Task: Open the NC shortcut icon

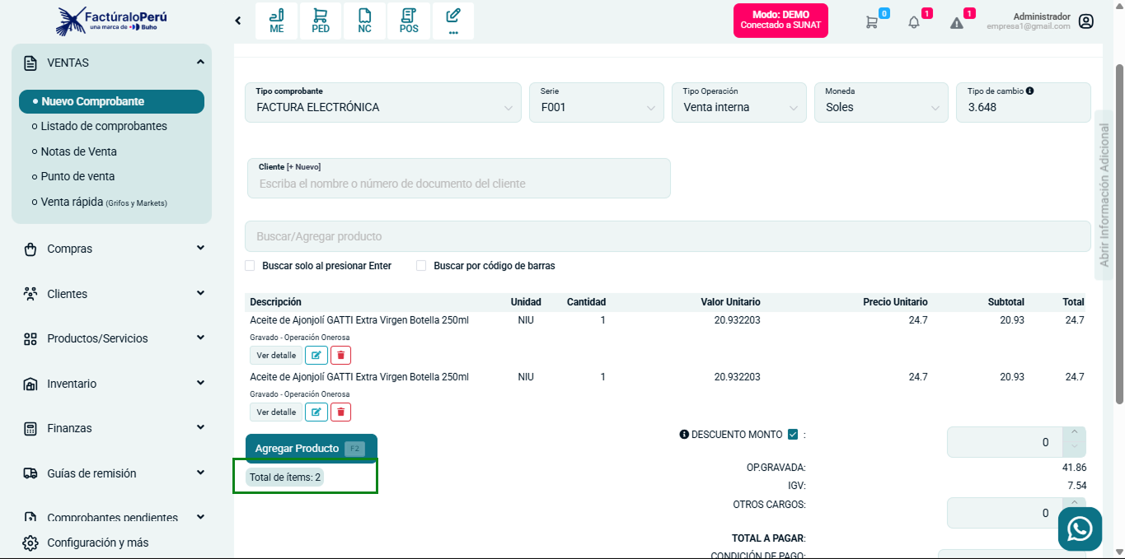Action: [364, 21]
